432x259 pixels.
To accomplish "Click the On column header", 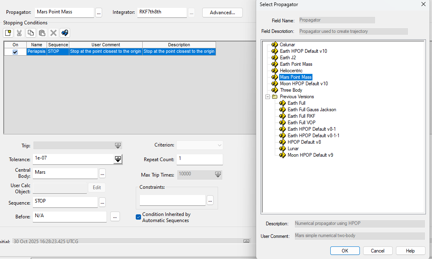I will pyautogui.click(x=15, y=45).
